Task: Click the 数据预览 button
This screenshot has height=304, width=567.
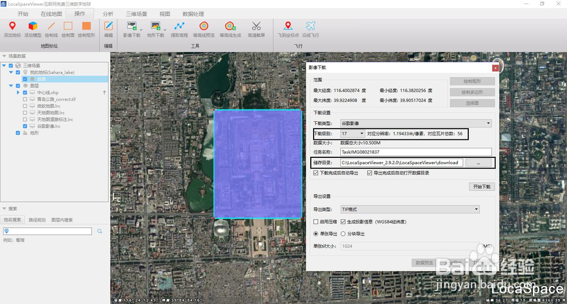Action: point(424,263)
